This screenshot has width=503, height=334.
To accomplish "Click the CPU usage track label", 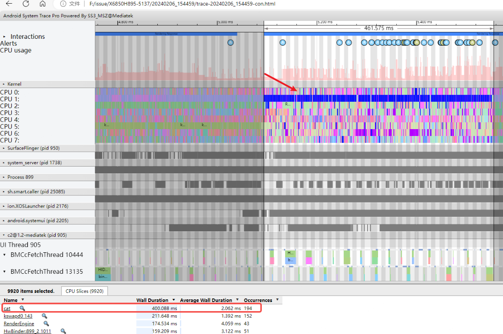I will coord(16,50).
